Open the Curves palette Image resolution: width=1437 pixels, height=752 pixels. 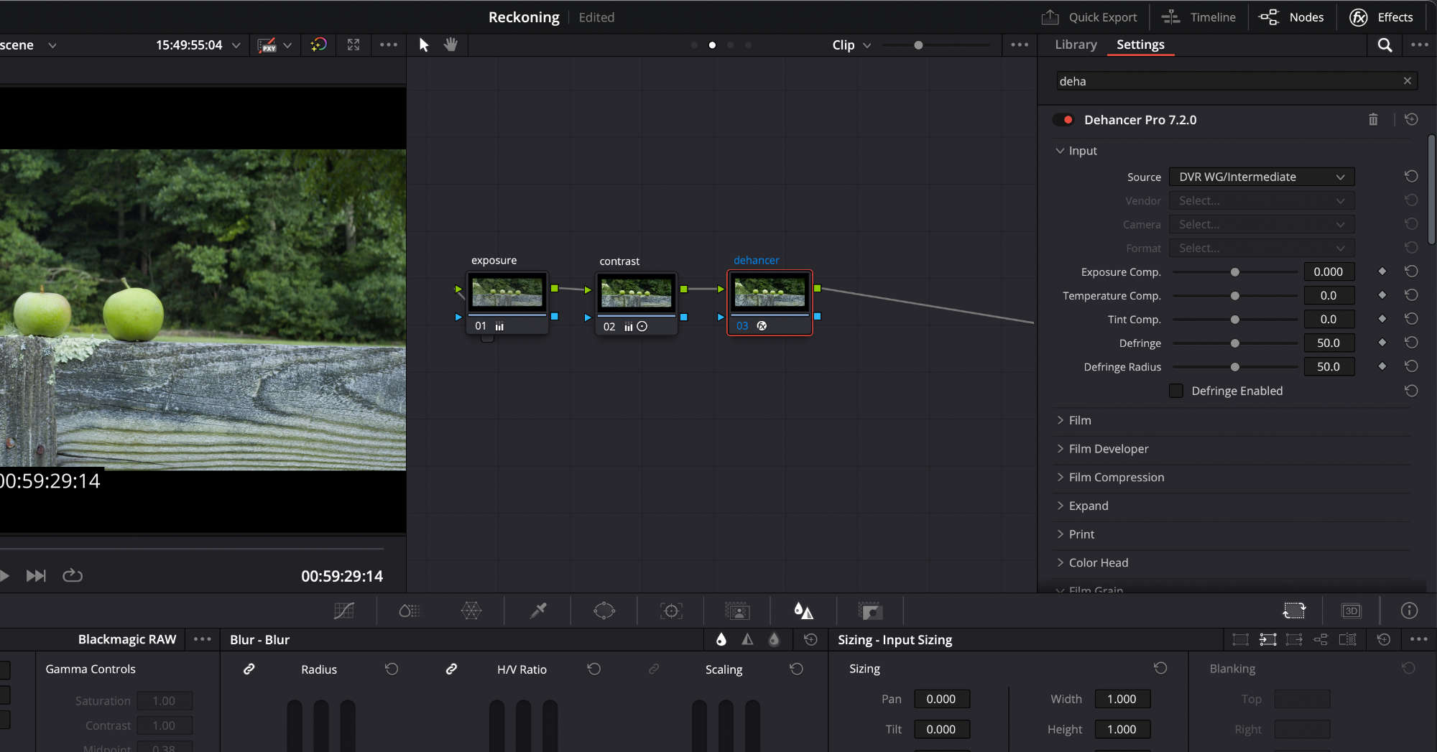tap(344, 611)
